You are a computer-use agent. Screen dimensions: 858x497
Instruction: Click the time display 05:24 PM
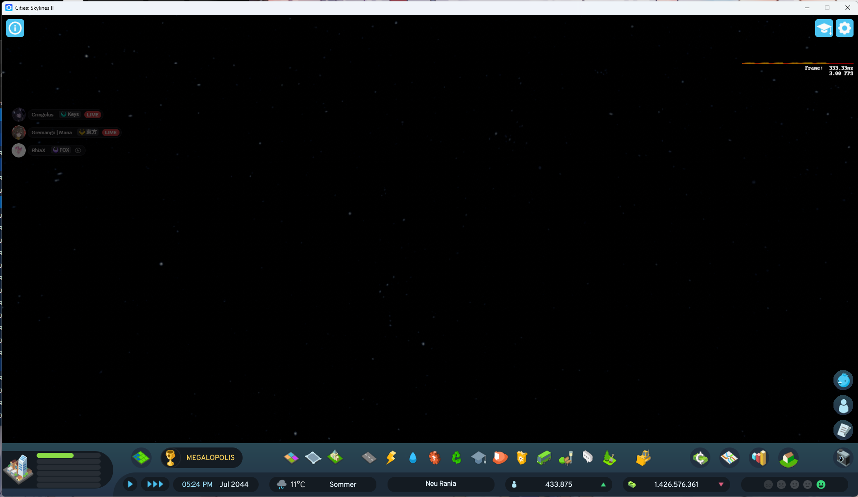(197, 485)
